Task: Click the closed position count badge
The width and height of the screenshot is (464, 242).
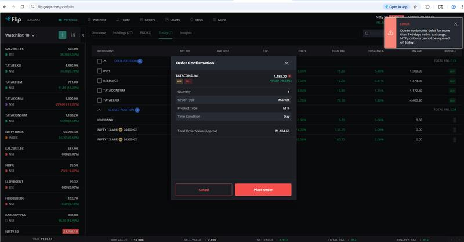Action: (137, 110)
